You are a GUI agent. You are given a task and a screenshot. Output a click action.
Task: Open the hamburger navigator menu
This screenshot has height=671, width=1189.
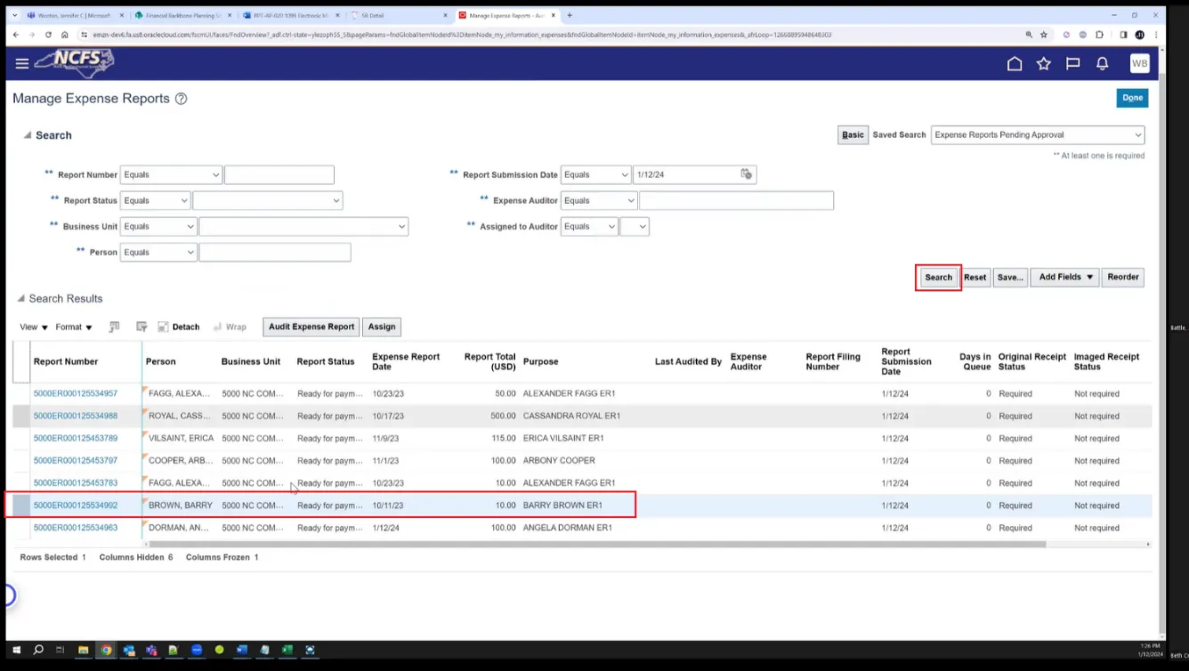point(22,63)
